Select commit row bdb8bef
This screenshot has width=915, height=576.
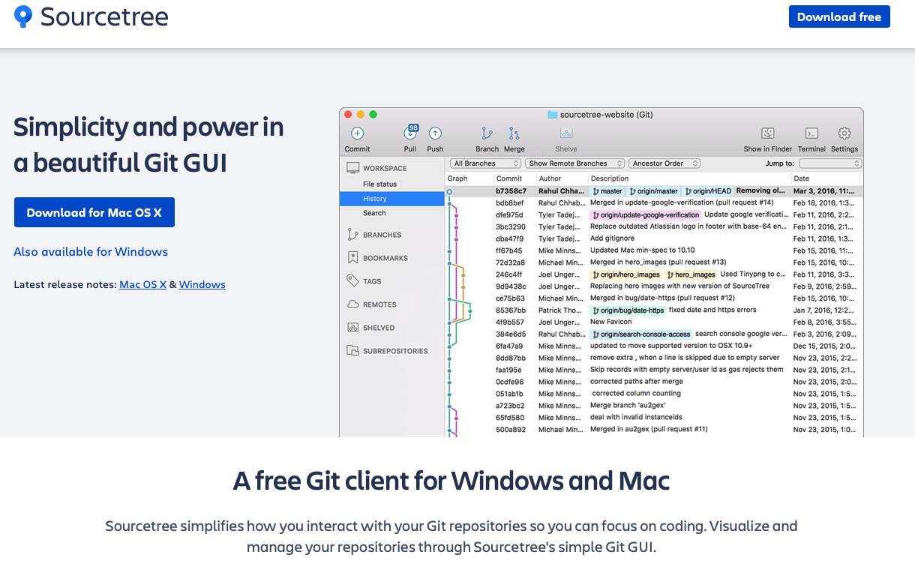(654, 202)
